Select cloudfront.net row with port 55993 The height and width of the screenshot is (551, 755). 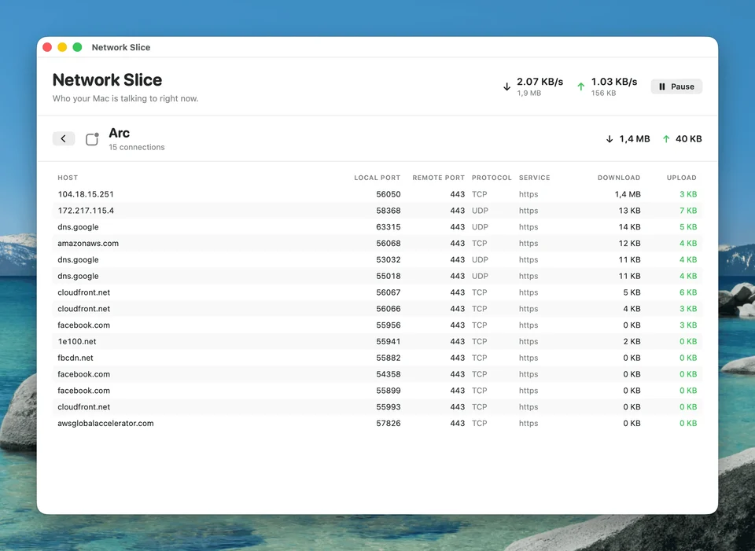[377, 407]
